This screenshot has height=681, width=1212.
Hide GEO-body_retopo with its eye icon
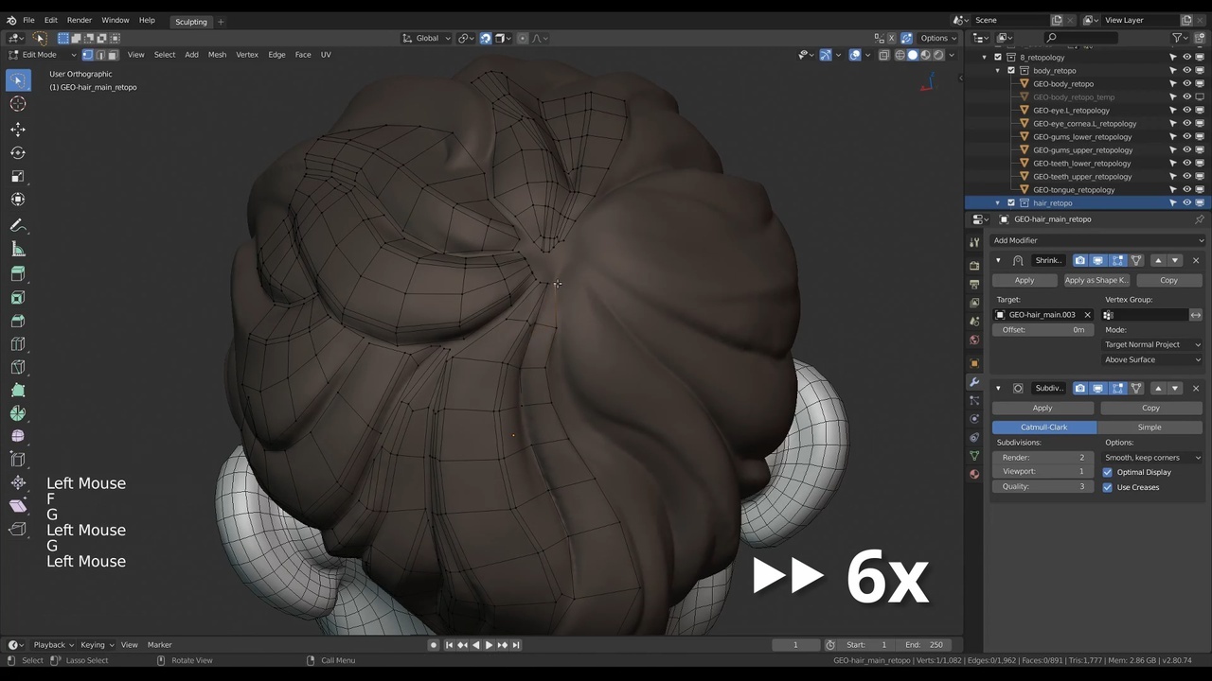click(1186, 84)
